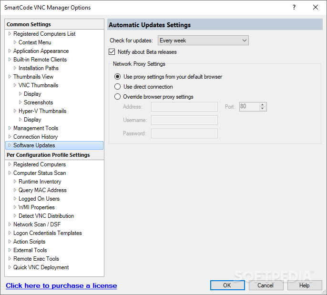This screenshot has width=327, height=295.
Task: Select External Tools tree item
Action: (x=30, y=250)
